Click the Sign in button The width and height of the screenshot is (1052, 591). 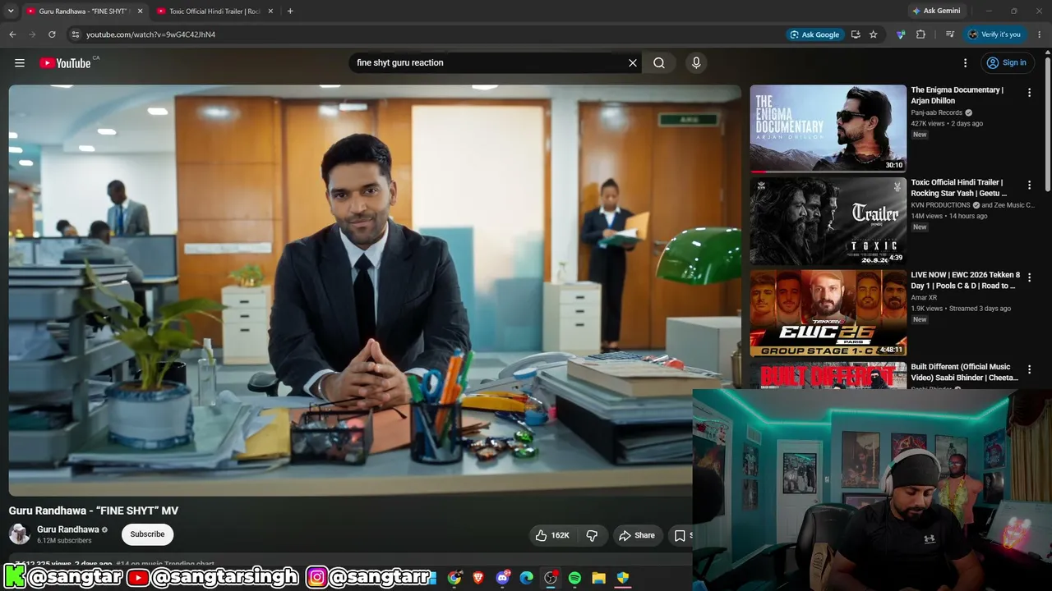click(1007, 63)
